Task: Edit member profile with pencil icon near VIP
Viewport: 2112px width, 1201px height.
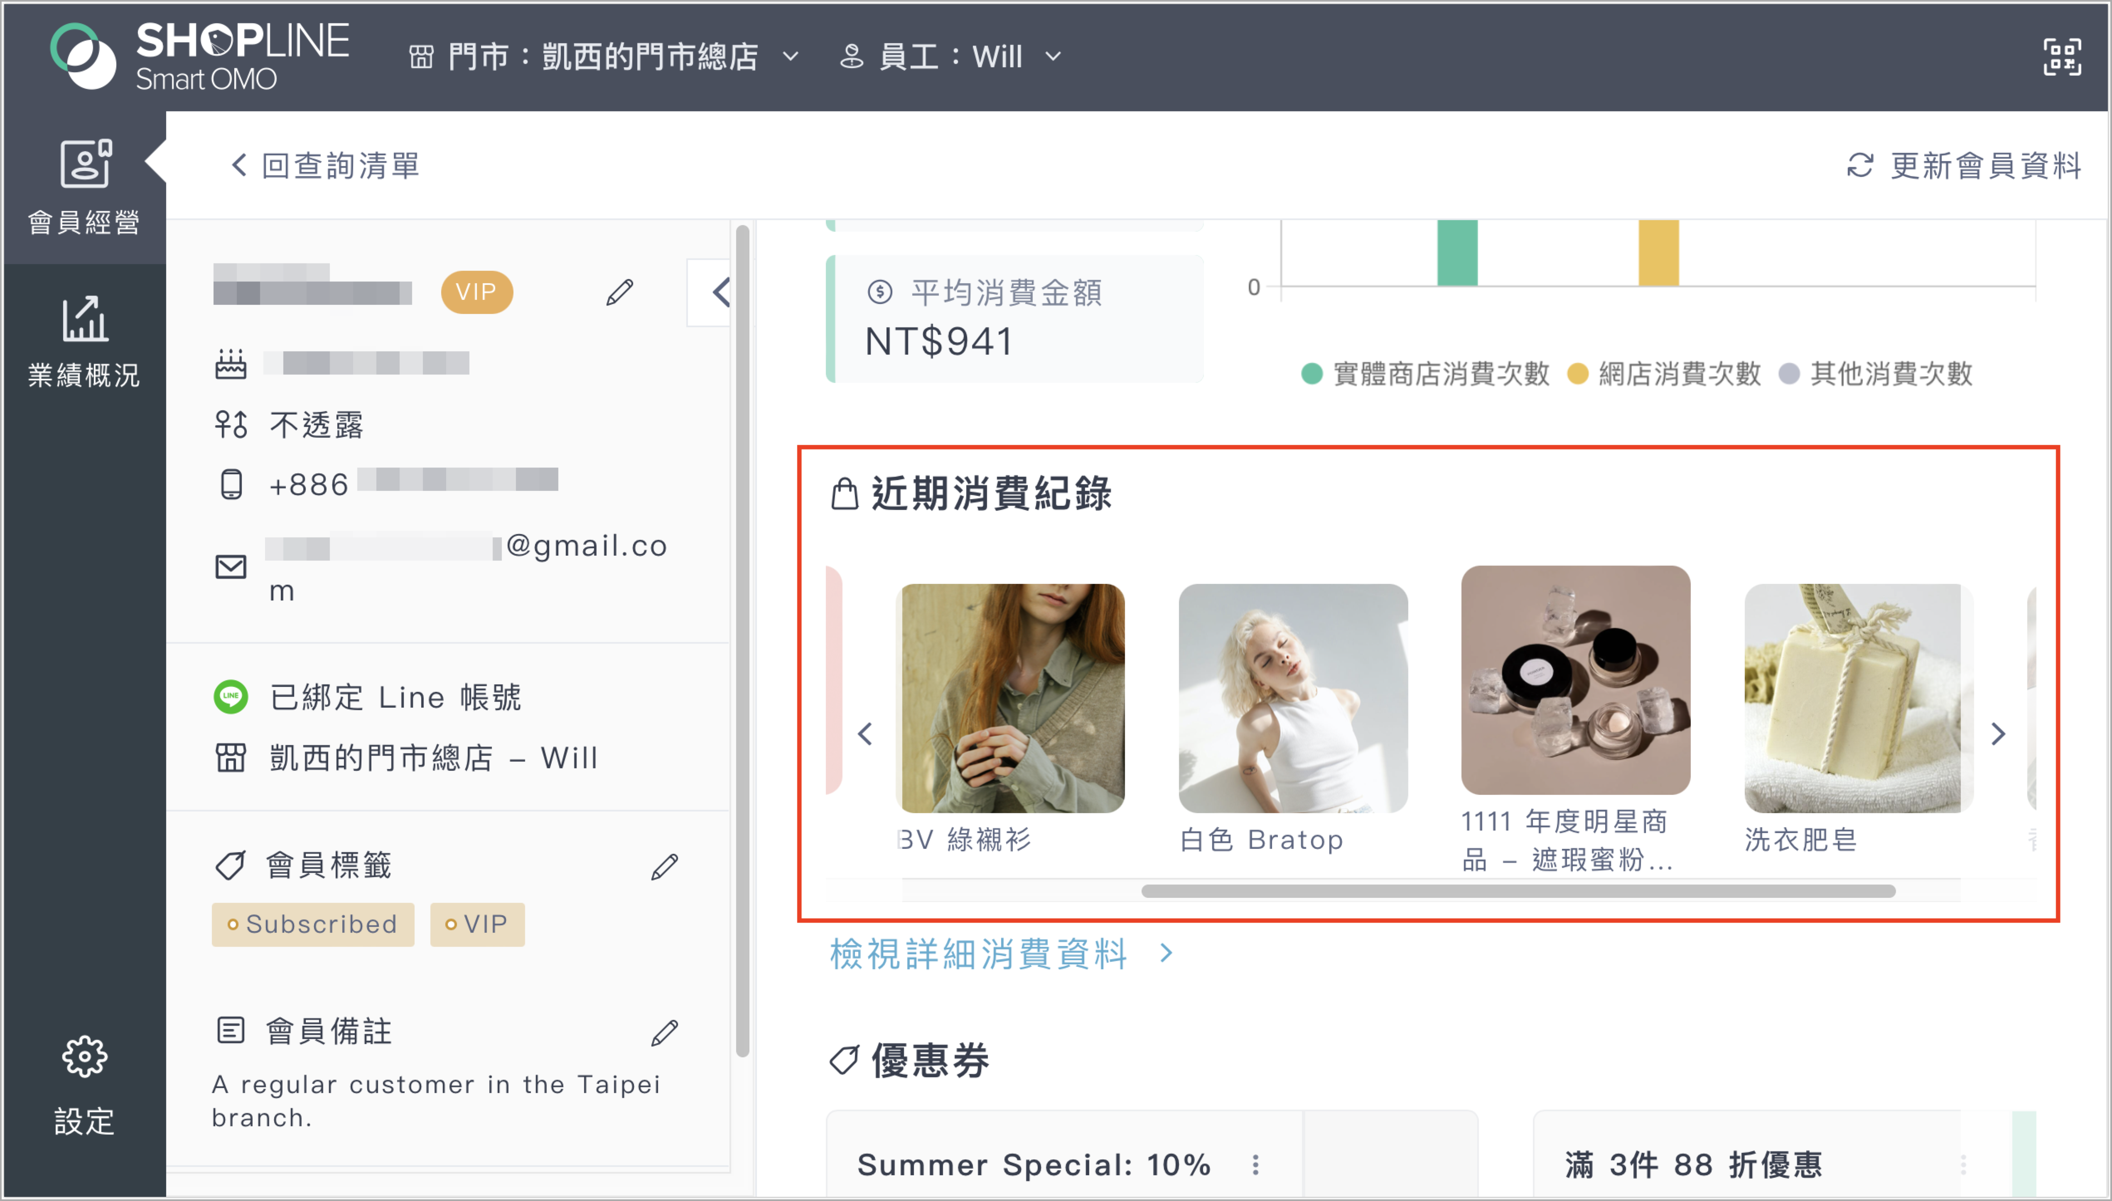Action: 619,292
